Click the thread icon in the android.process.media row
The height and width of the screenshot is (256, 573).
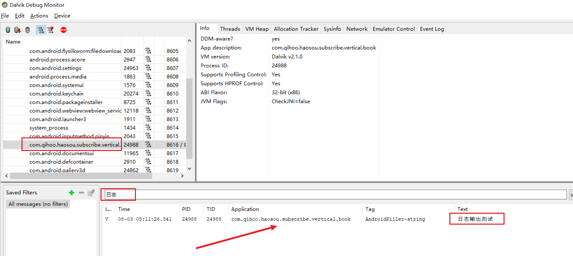(148, 76)
